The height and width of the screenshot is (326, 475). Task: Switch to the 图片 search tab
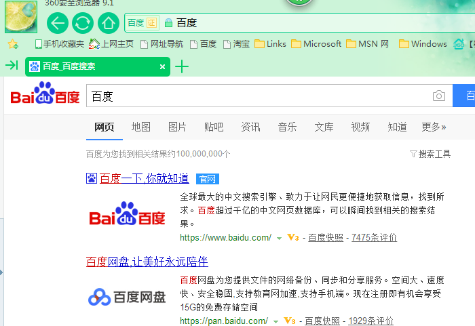[177, 127]
